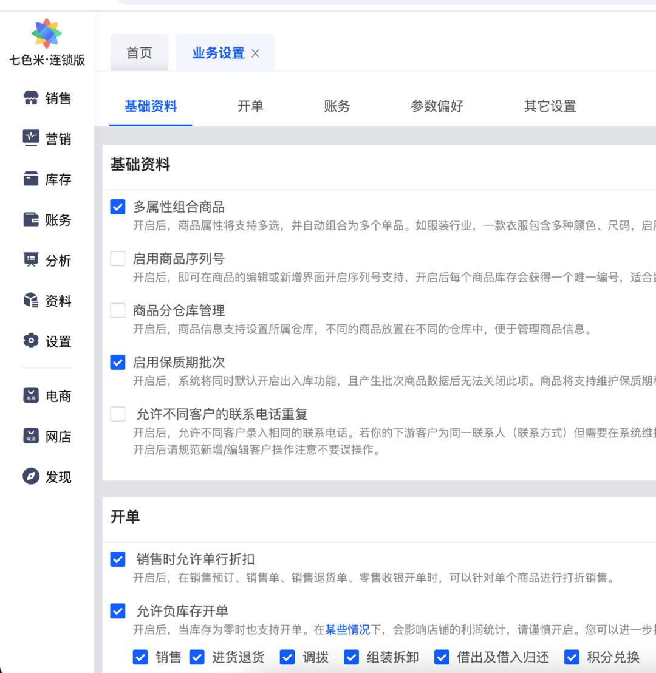The height and width of the screenshot is (673, 656).
Task: Click the 销售 store icon in sidebar
Action: click(x=31, y=98)
